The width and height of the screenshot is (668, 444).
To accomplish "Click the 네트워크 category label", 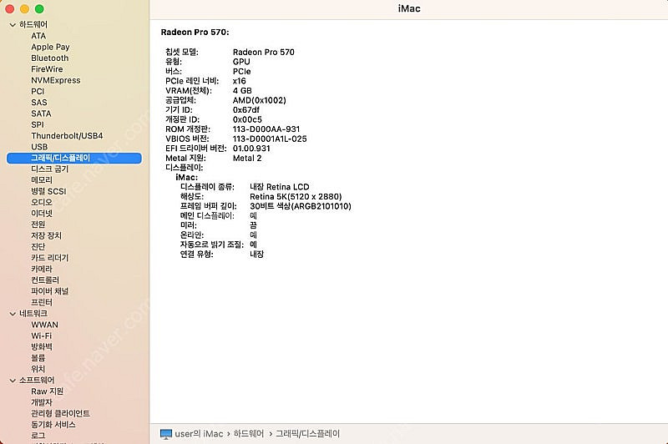I will 33,313.
